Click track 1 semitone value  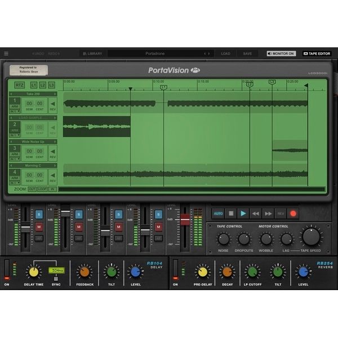[29, 104]
